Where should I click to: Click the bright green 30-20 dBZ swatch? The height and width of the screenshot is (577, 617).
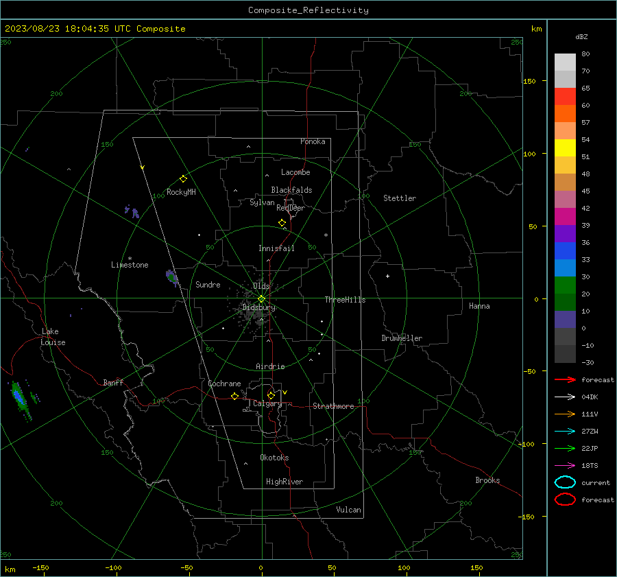click(x=565, y=285)
